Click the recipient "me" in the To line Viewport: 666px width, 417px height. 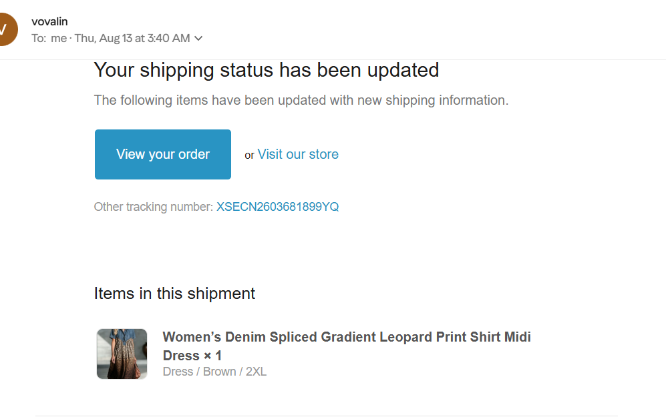59,39
